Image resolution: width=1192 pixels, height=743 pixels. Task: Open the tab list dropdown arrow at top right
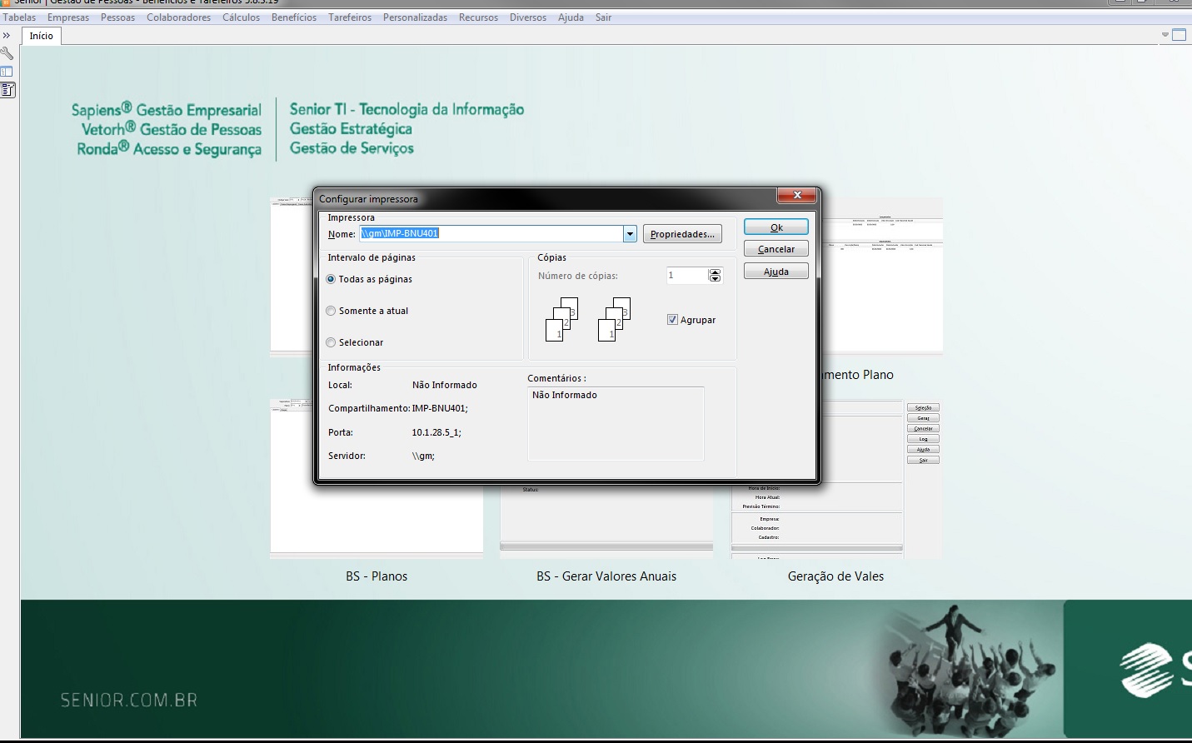(x=1165, y=35)
